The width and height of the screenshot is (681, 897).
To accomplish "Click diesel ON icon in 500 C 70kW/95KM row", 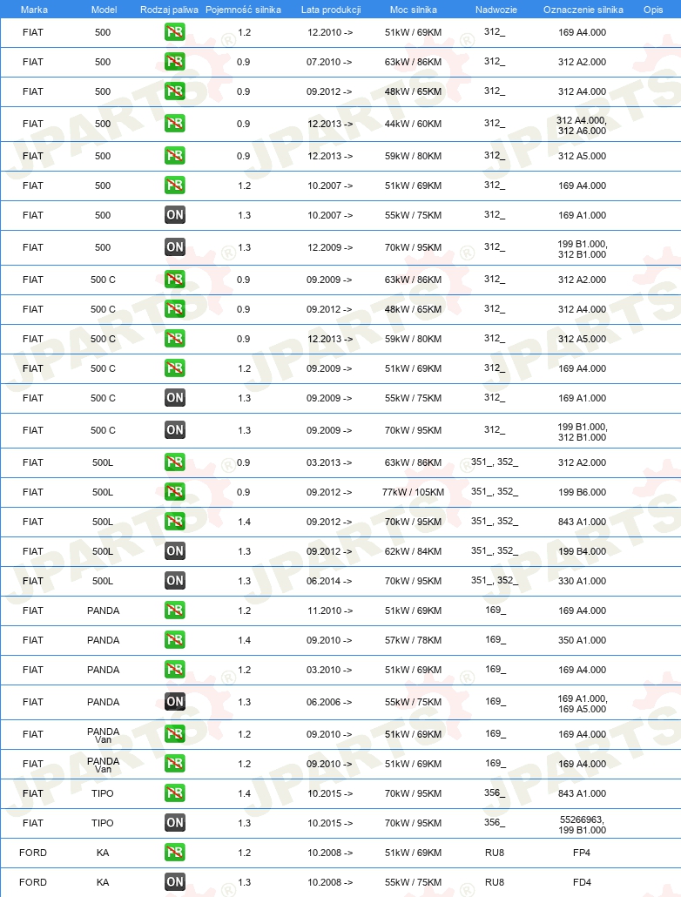I will pos(174,430).
